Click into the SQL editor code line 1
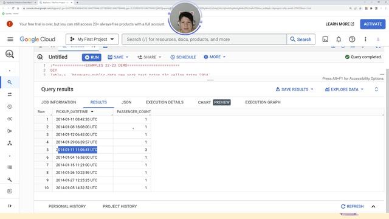This screenshot has height=219, width=389. click(115, 66)
